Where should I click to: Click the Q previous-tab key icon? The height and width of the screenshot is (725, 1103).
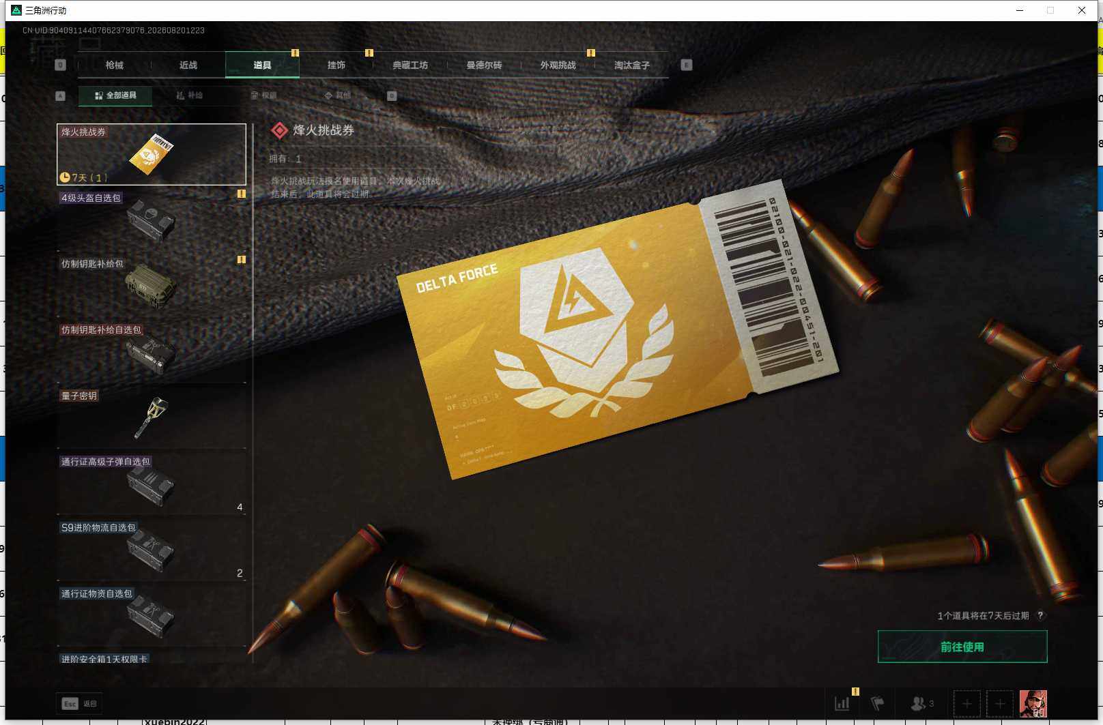(60, 65)
